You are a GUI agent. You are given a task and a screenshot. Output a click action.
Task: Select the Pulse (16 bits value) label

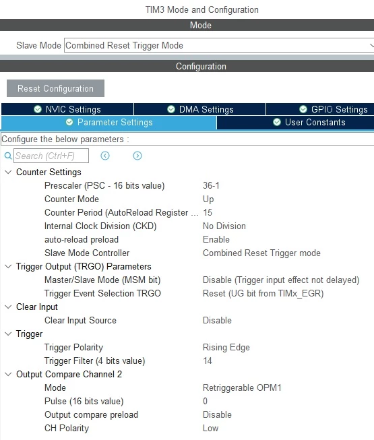(x=84, y=401)
